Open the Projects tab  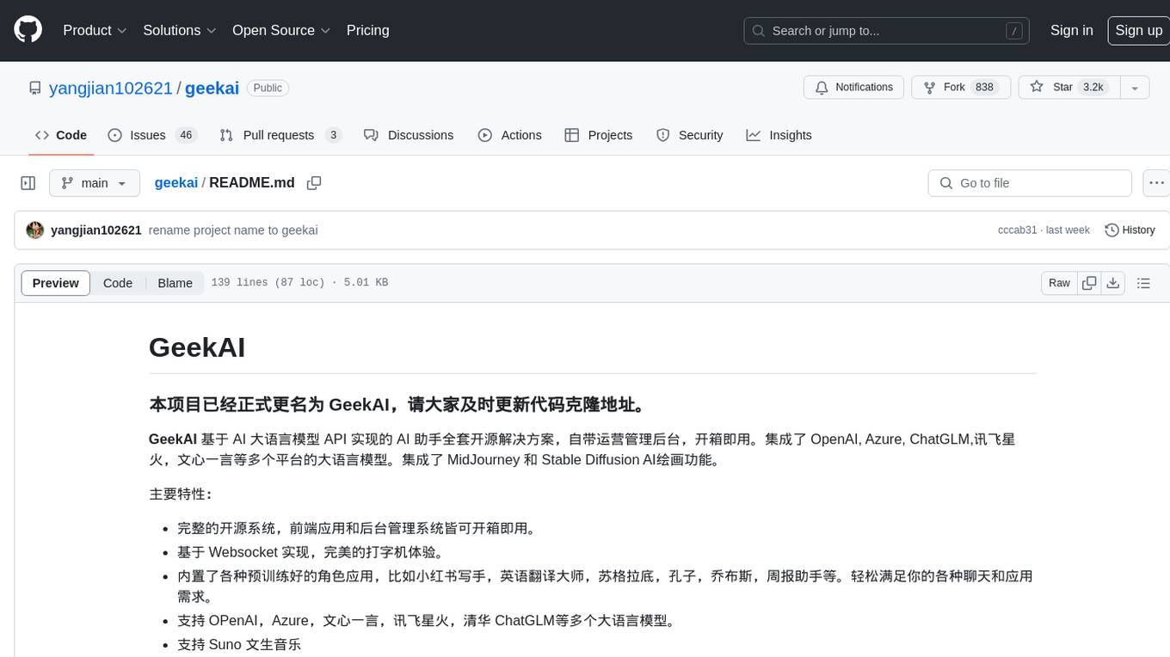pyautogui.click(x=598, y=135)
